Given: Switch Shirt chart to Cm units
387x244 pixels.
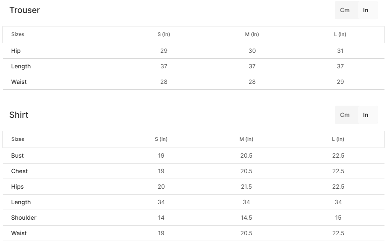Looking at the screenshot, I should tap(345, 115).
